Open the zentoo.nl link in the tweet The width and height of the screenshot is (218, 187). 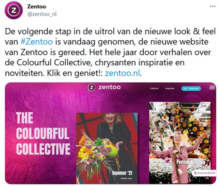(x=122, y=73)
